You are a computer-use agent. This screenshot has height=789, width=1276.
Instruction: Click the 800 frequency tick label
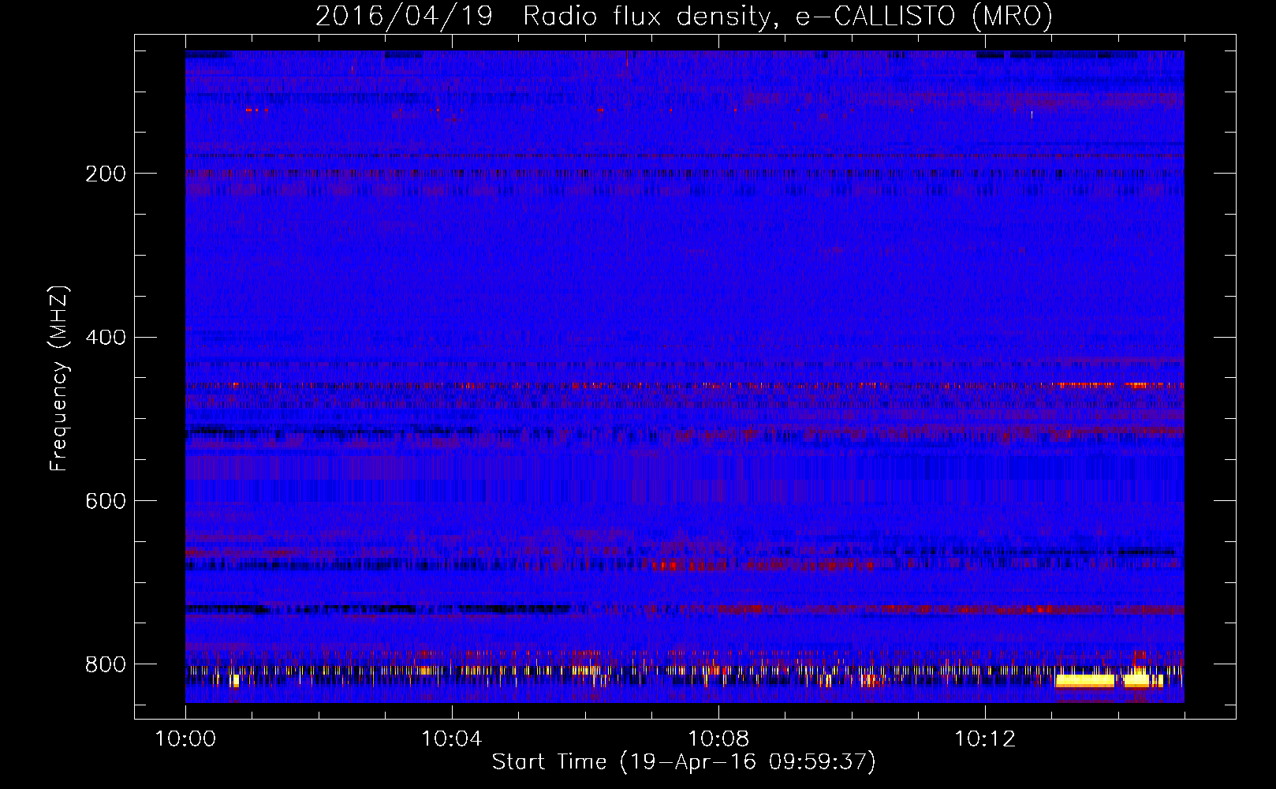coord(106,665)
